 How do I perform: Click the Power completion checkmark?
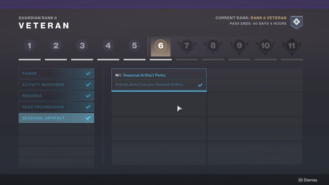pos(88,74)
